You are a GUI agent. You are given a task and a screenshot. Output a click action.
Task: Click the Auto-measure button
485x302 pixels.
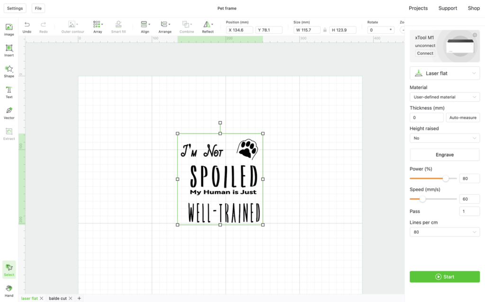[x=463, y=117]
